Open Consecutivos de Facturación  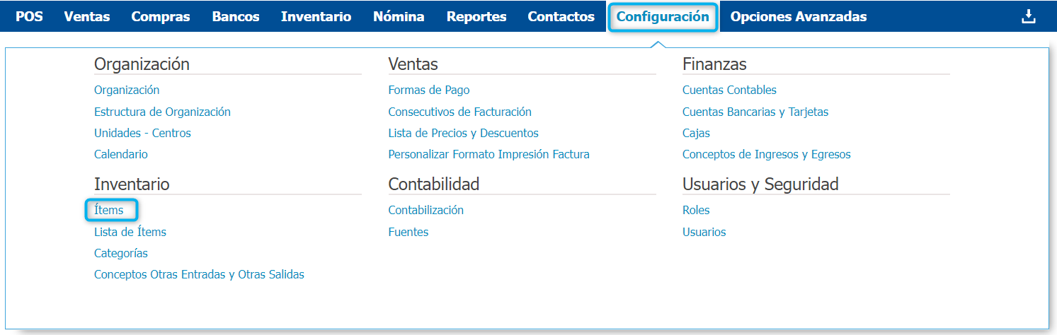(459, 112)
